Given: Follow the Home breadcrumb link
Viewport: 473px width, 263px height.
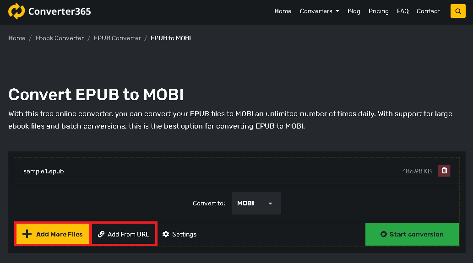Looking at the screenshot, I should click(x=17, y=38).
